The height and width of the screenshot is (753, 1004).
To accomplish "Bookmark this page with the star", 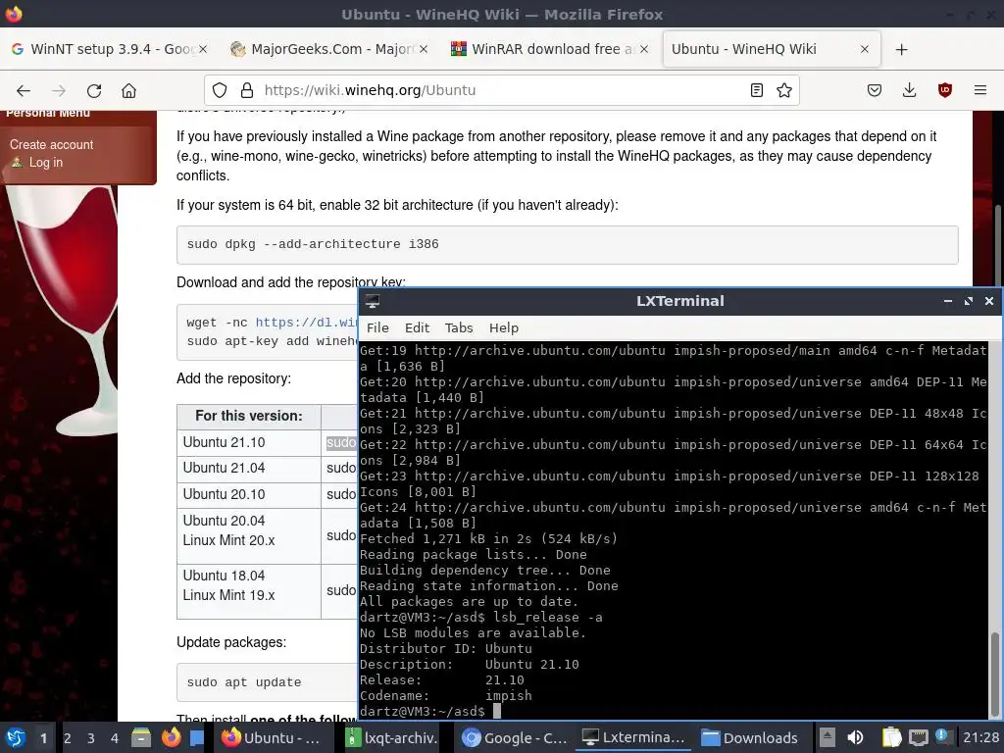I will (784, 90).
